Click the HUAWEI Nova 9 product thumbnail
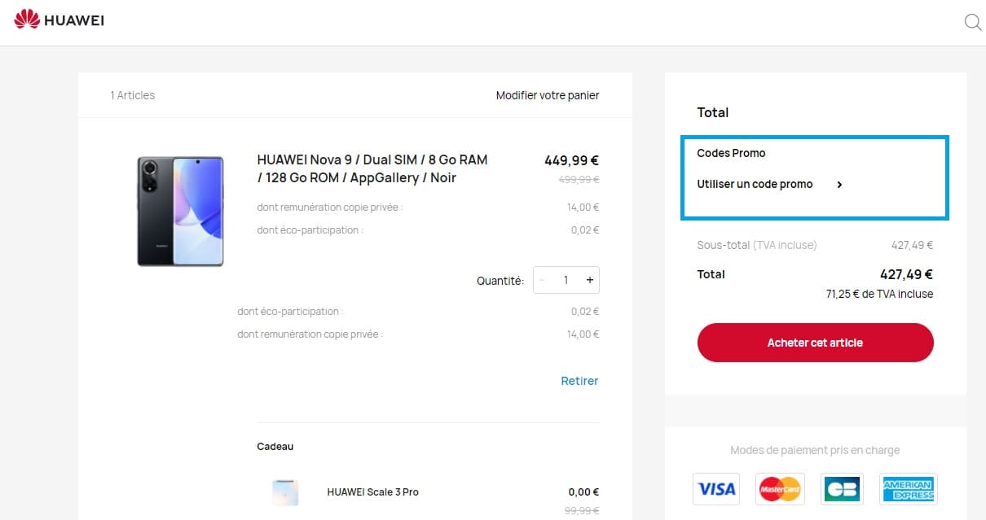Image resolution: width=986 pixels, height=520 pixels. (x=180, y=211)
